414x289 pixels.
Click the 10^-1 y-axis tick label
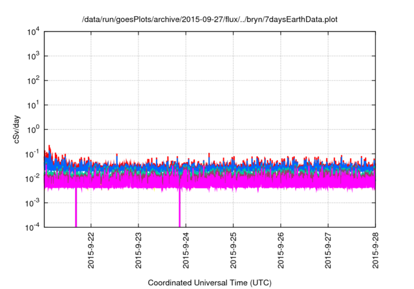click(x=32, y=154)
